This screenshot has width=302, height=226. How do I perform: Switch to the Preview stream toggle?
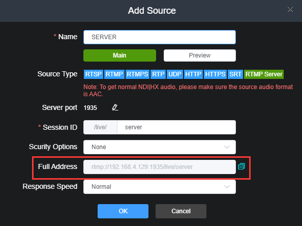coord(199,55)
